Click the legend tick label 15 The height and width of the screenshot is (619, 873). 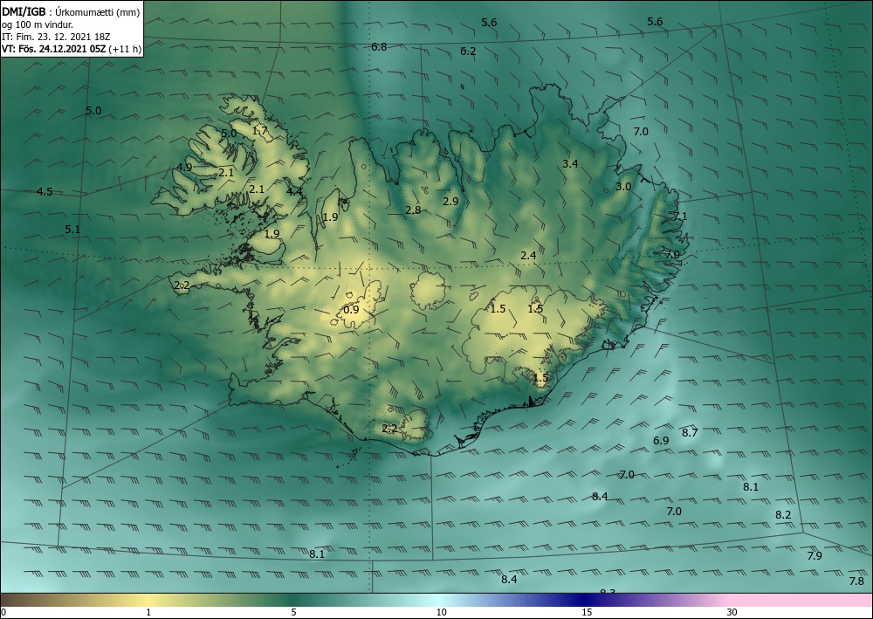[x=587, y=612]
